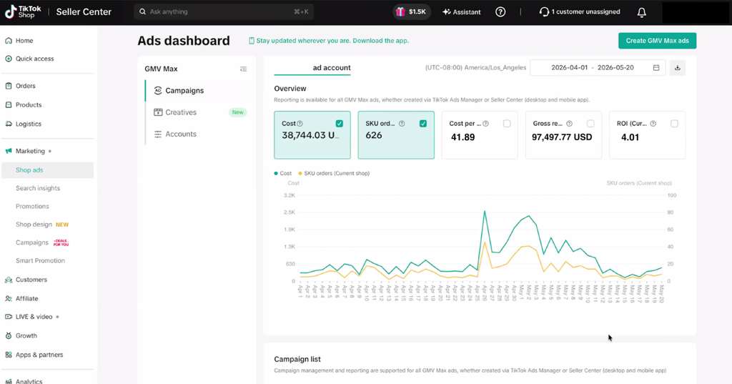
Task: Click the calendar icon in date field
Action: point(656,68)
